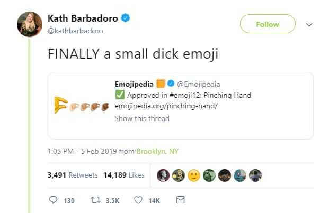Click the Emojipedia account name

coord(134,84)
